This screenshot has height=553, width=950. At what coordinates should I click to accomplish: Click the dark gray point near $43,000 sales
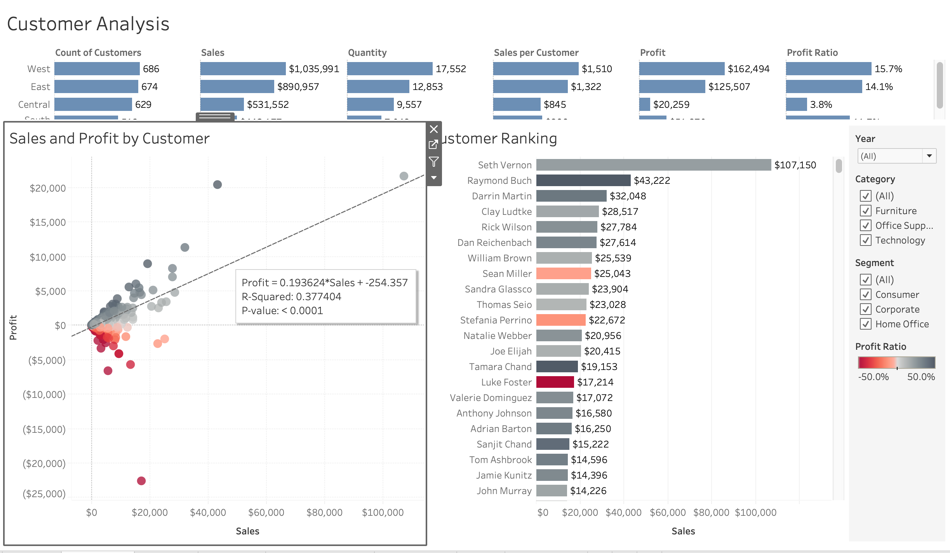217,185
